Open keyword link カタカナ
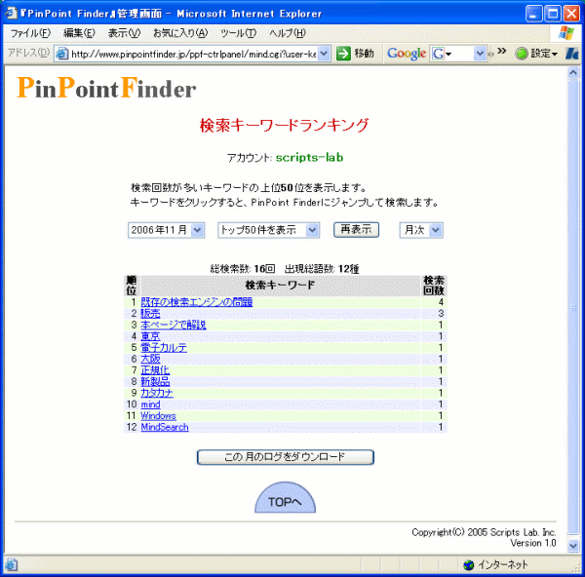The image size is (585, 577). tap(157, 393)
